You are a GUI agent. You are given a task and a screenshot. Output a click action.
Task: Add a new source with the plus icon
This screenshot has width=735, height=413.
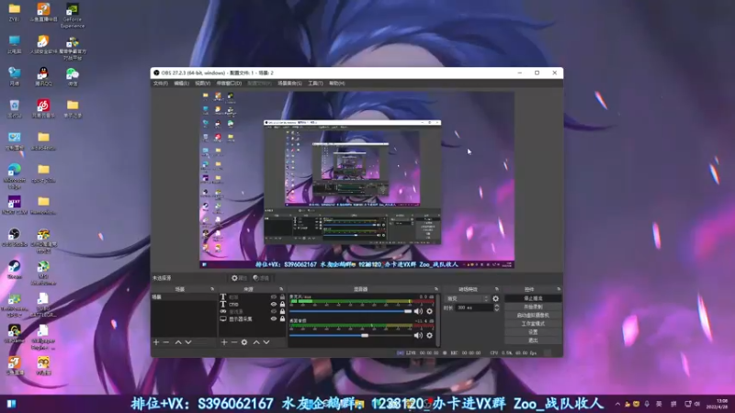[224, 342]
